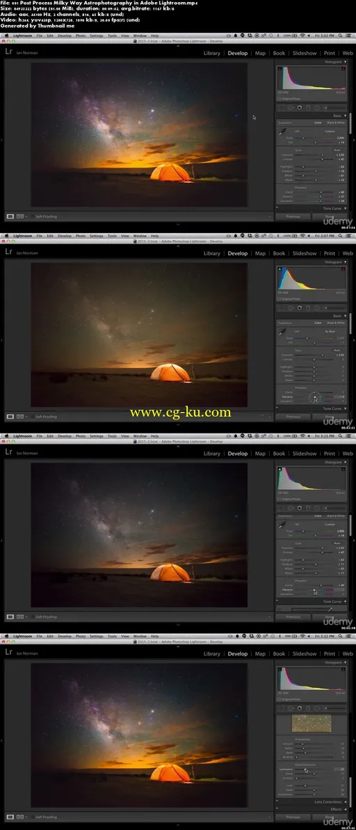Select Spot Removal tool in 3:32 PM frame
356x830 pixels.
291,708
